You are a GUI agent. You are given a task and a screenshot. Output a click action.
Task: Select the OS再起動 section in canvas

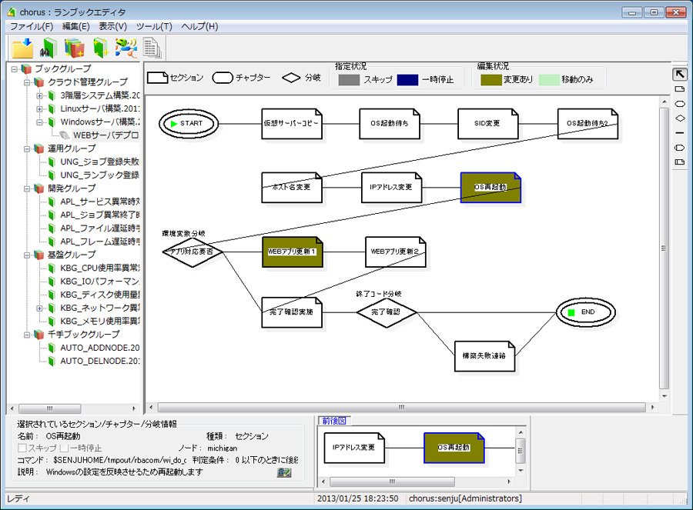click(490, 188)
